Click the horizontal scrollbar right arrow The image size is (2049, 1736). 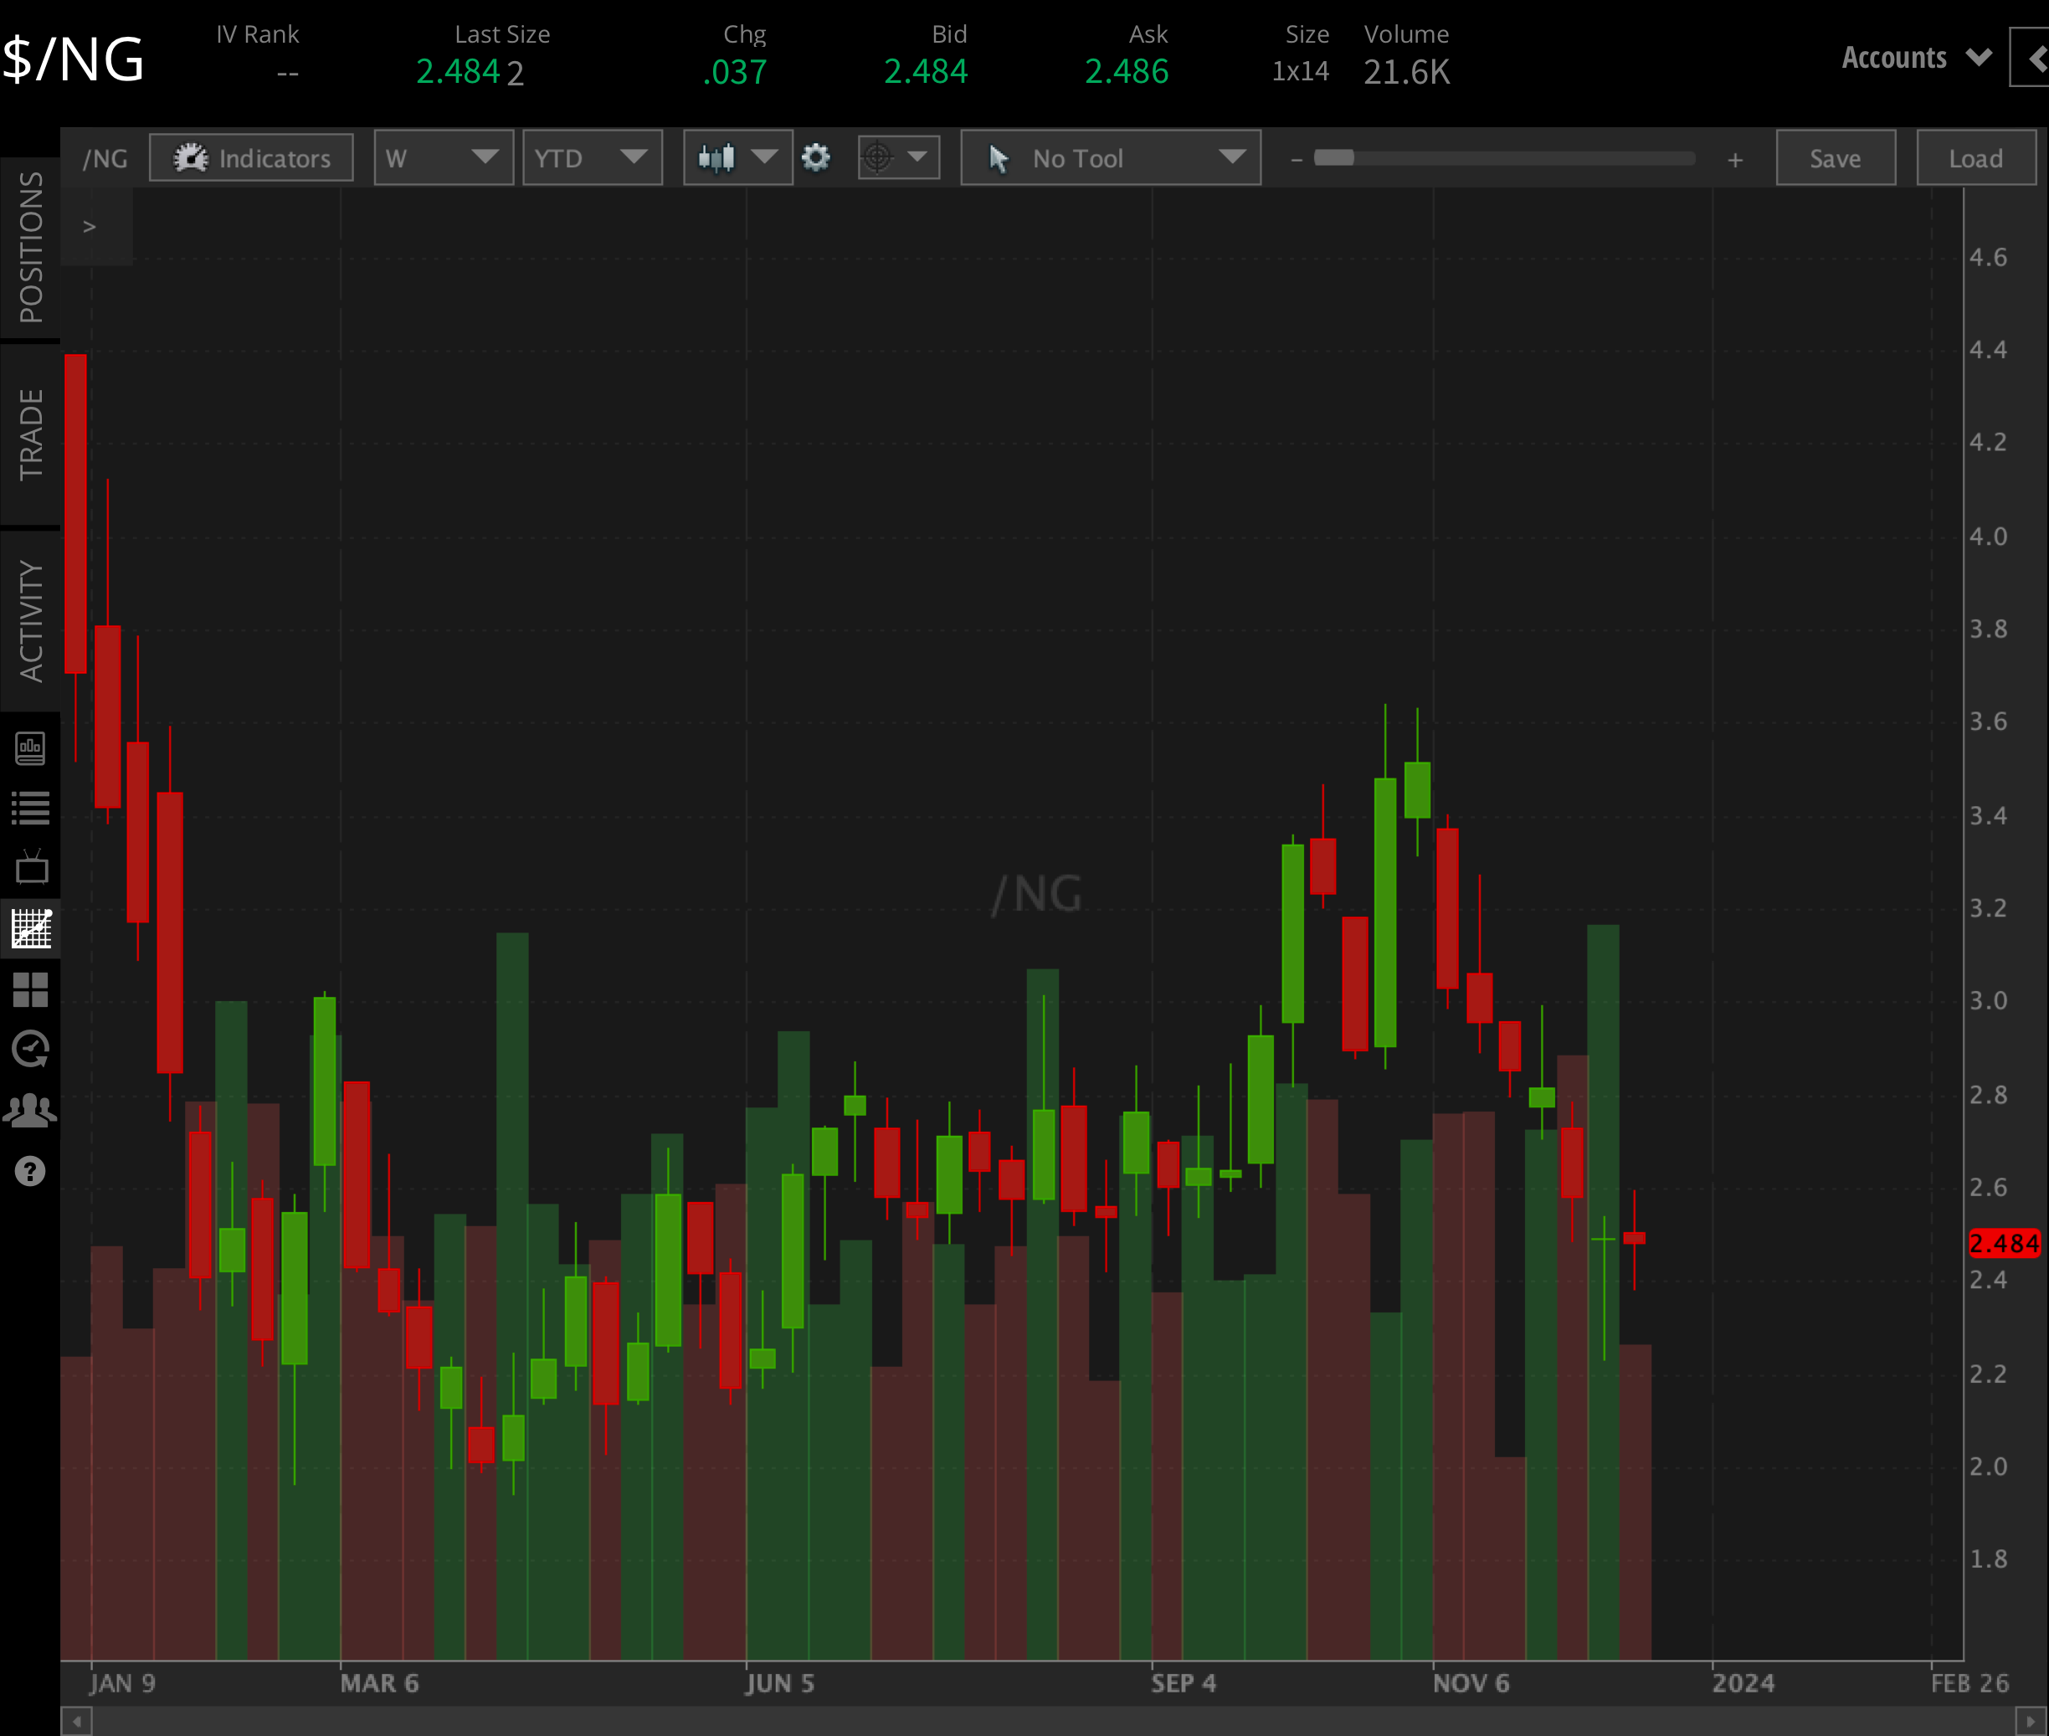point(2031,1723)
